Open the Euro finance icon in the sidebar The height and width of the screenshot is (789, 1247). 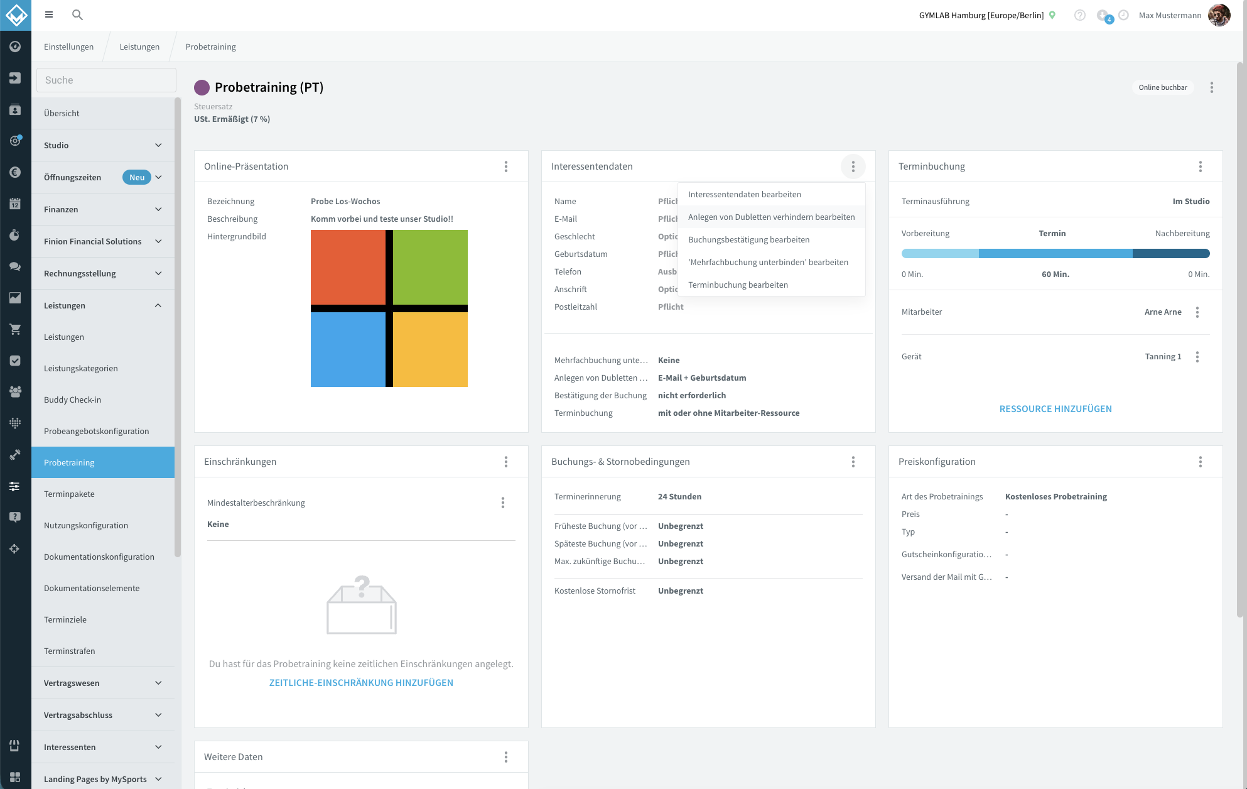pos(14,172)
